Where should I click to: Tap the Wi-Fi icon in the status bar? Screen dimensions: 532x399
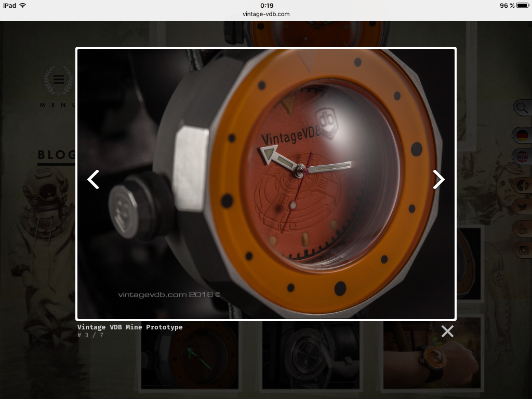pyautogui.click(x=22, y=5)
